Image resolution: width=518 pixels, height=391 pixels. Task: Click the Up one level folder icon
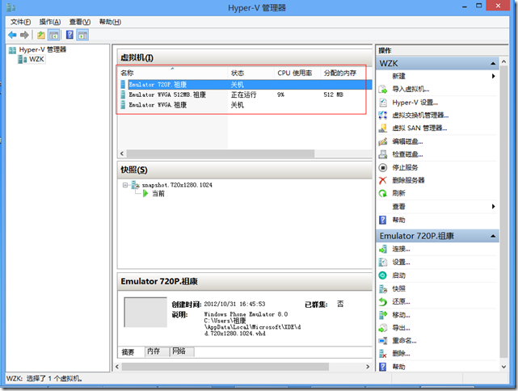click(41, 35)
